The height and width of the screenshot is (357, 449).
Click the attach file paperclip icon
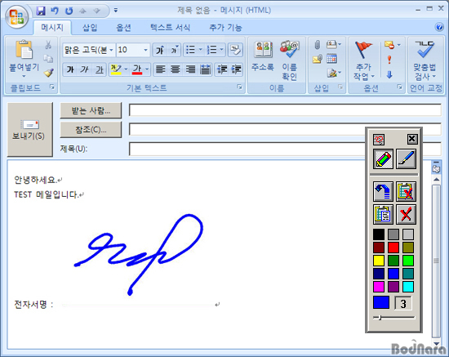317,45
